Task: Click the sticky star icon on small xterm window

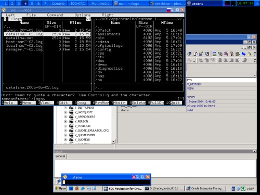Action: tap(134, 177)
